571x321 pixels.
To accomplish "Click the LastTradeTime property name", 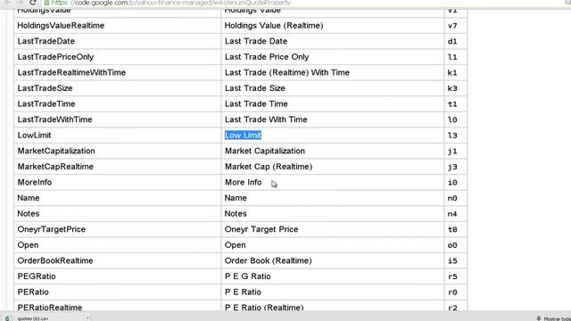I will click(46, 103).
